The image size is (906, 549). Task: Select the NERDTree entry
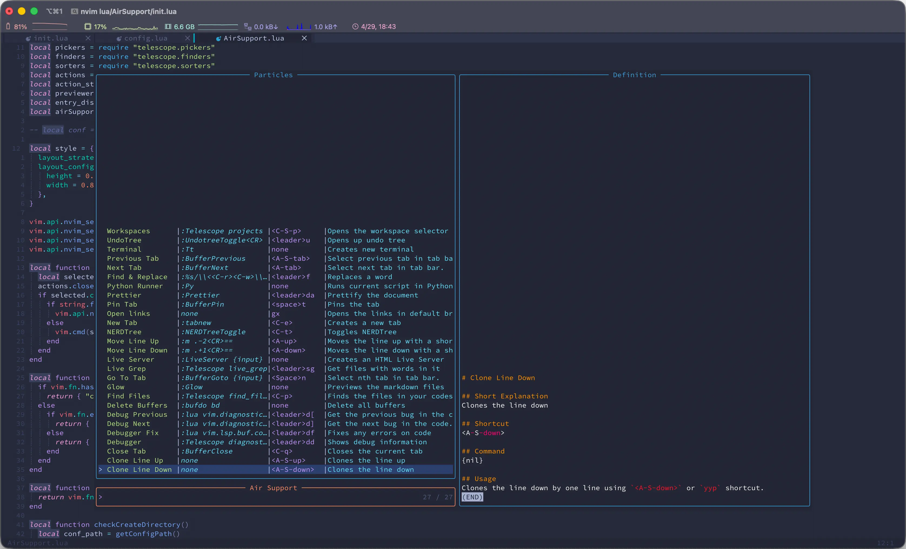click(275, 332)
